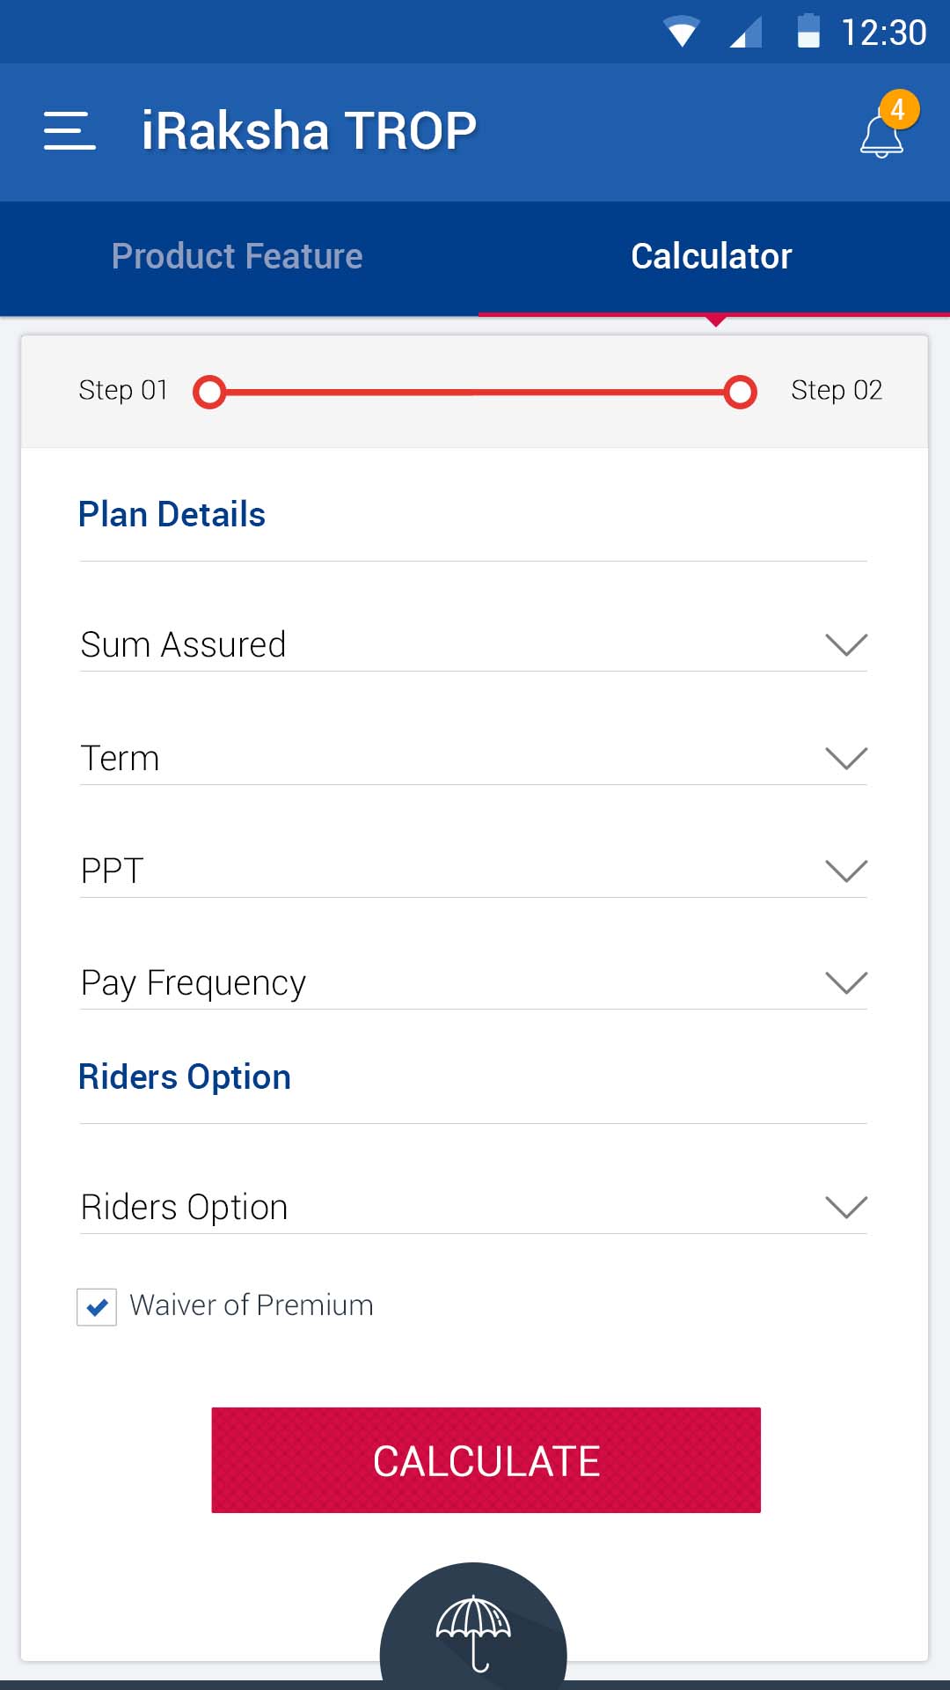
Task: Open the Term dropdown
Action: [846, 758]
